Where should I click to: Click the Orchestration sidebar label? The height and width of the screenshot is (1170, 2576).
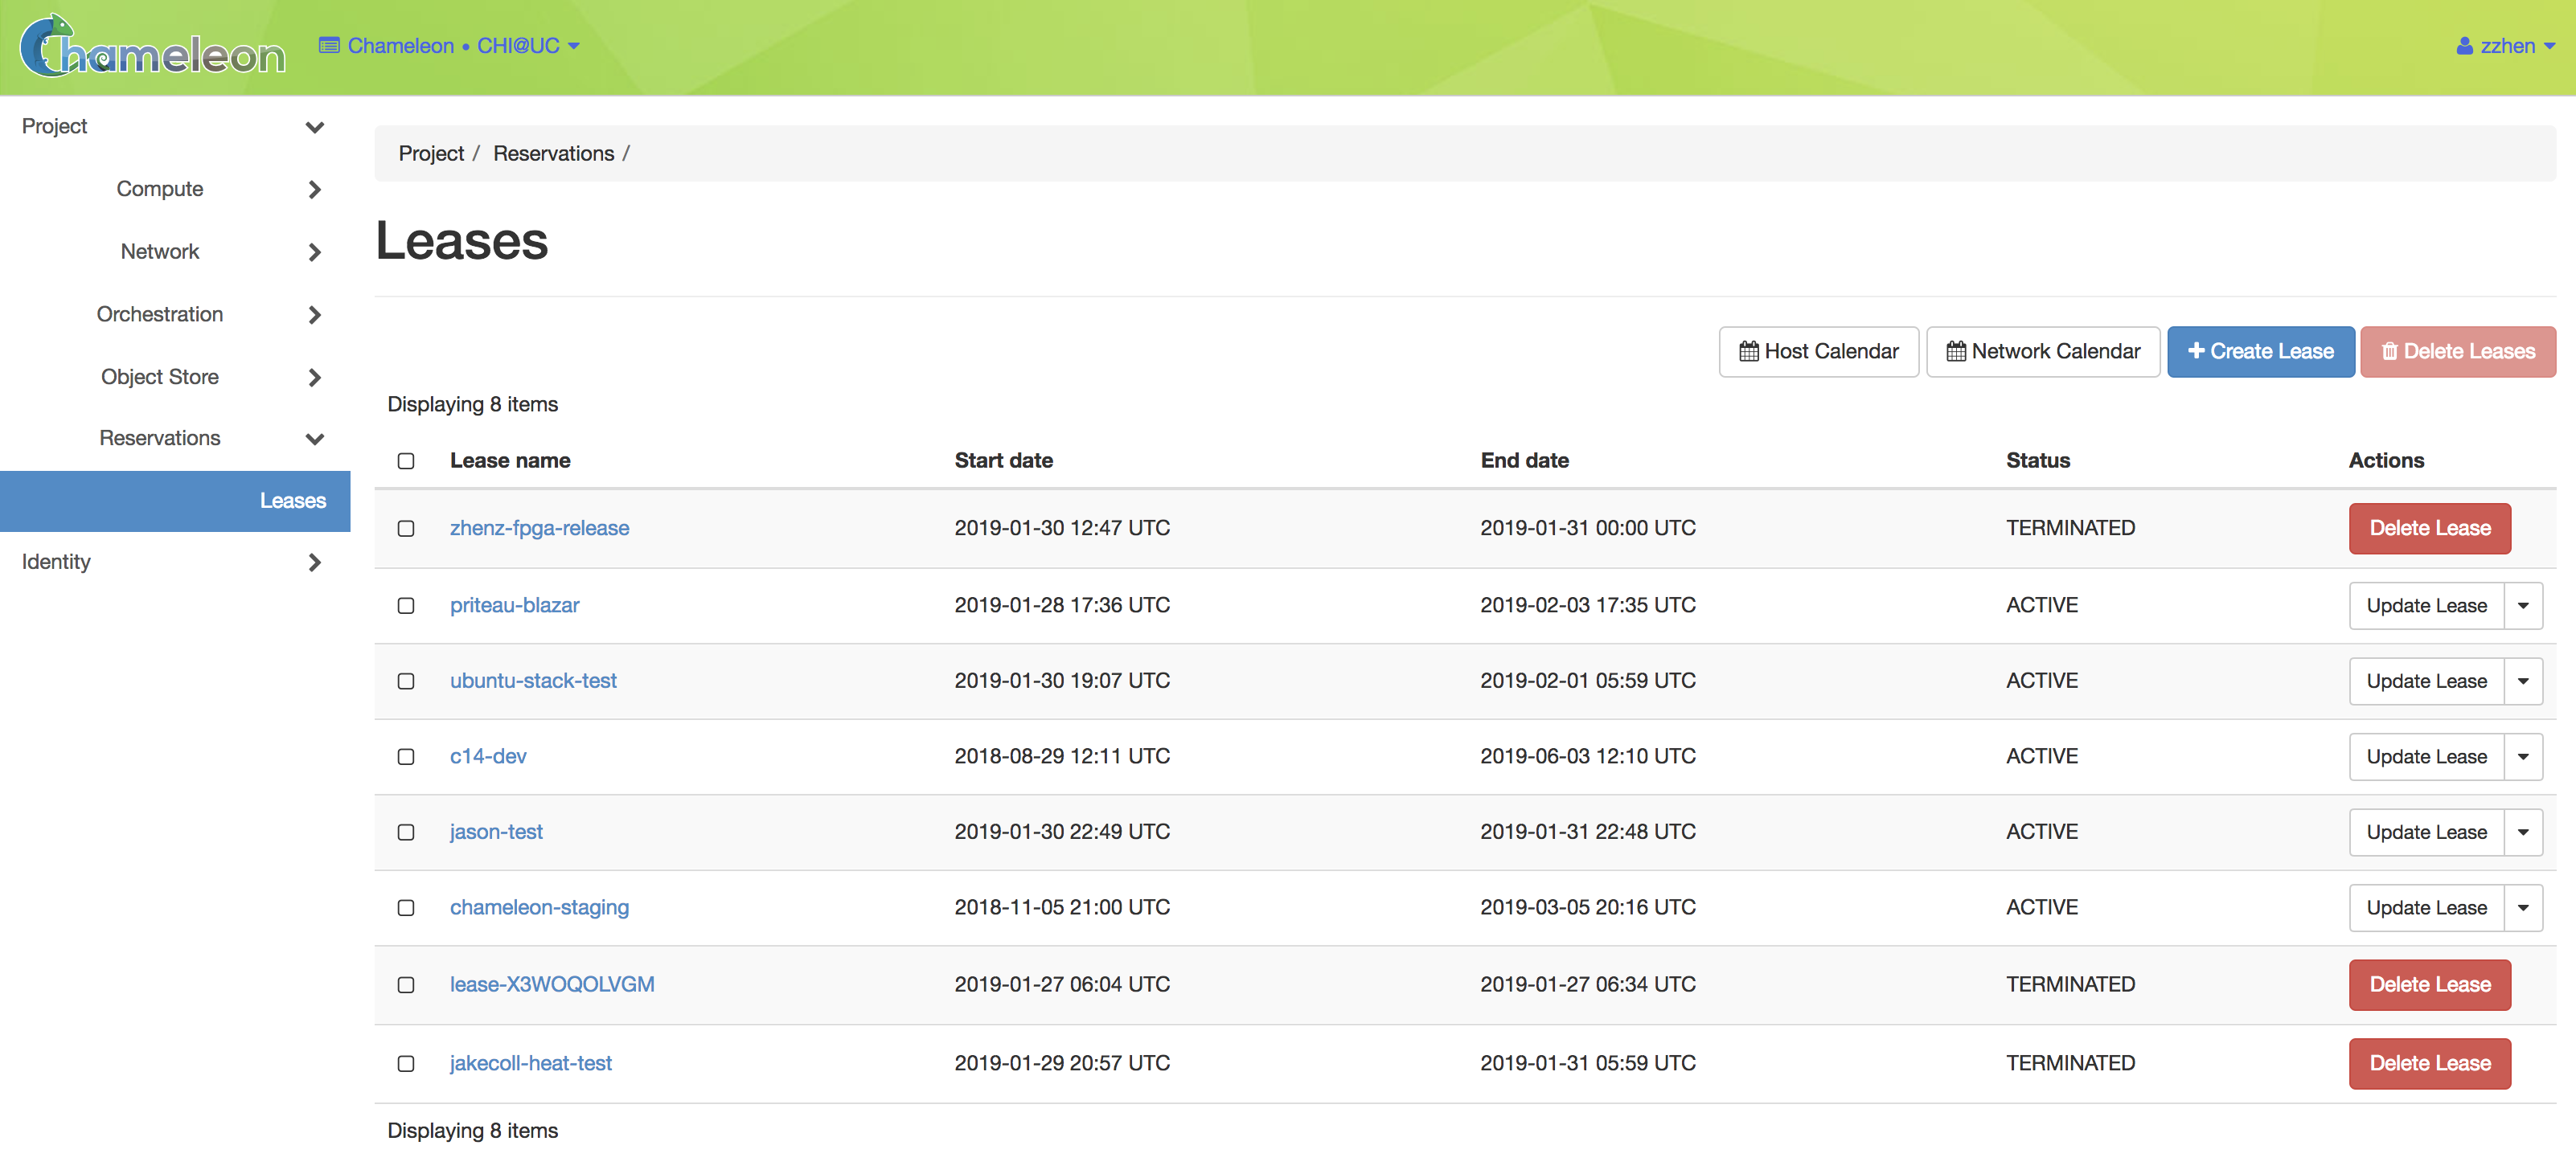point(160,315)
